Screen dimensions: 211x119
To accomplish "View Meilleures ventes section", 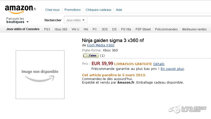I will pyautogui.click(x=194, y=29).
